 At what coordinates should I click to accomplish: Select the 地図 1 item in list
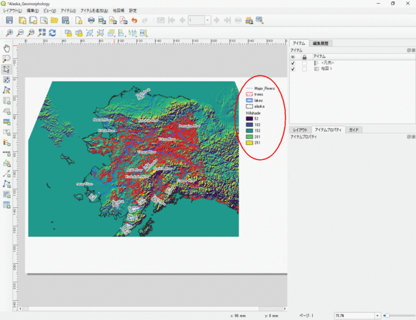click(x=326, y=69)
